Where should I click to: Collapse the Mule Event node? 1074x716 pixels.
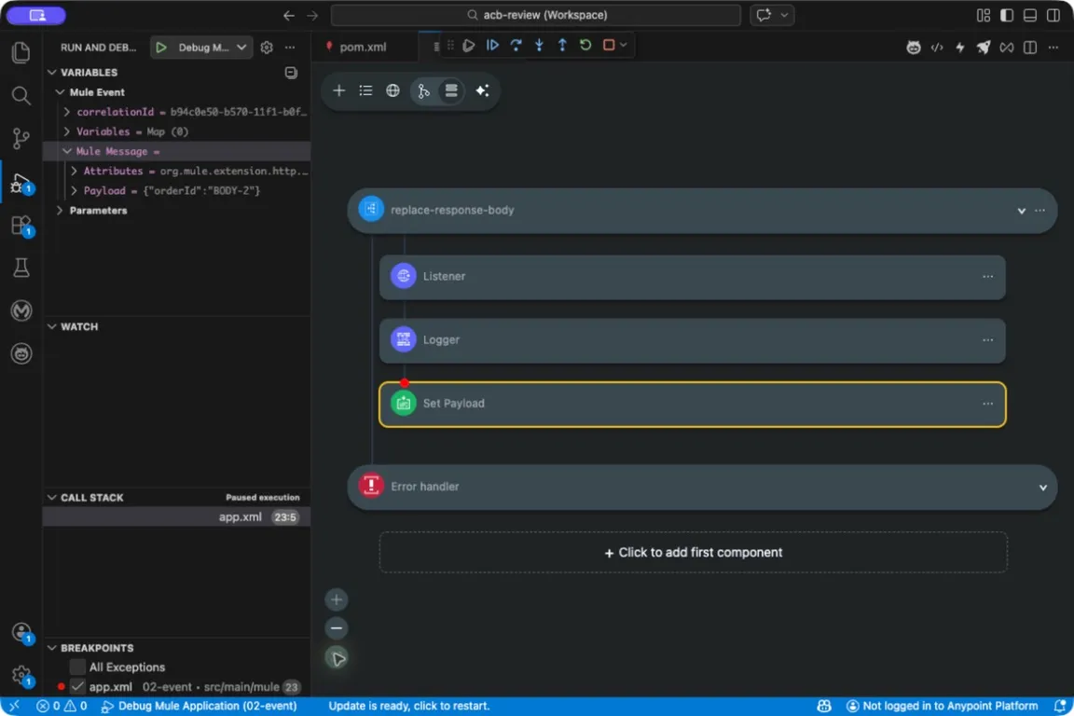coord(61,91)
